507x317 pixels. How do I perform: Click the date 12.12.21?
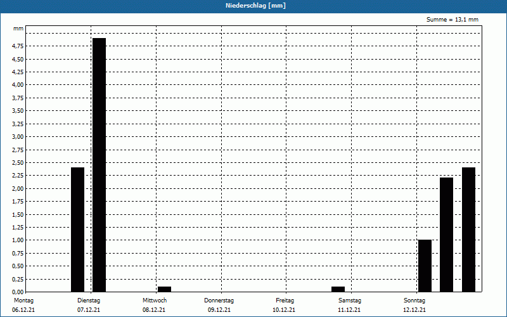414,310
